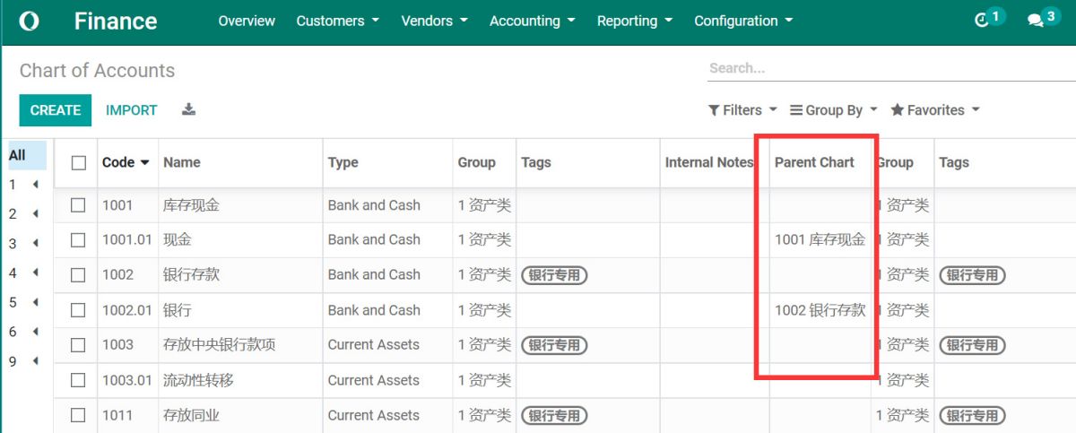
Task: Click the 银行专用 tag on account 1002
Action: point(554,275)
